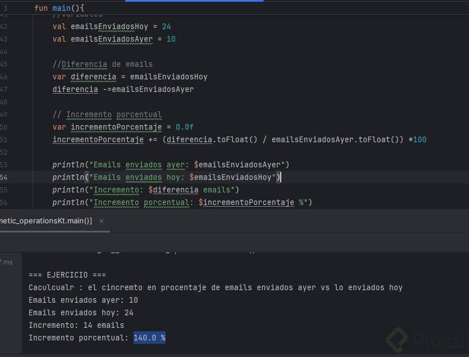Click the 'Emails enviados hoy: 24' console line
The image size is (469, 357).
pyautogui.click(x=80, y=312)
